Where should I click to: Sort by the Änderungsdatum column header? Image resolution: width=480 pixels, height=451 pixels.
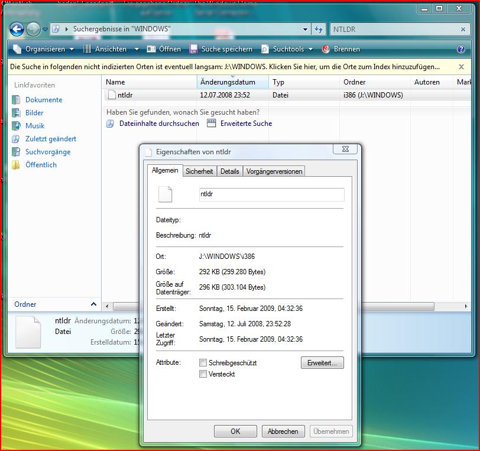[x=233, y=82]
